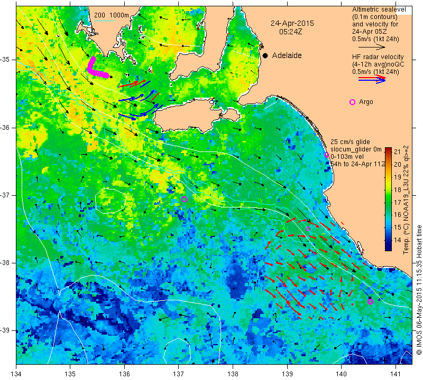Click the -38 latitude axis label
Image resolution: width=423 pixels, height=380 pixels.
[6, 263]
